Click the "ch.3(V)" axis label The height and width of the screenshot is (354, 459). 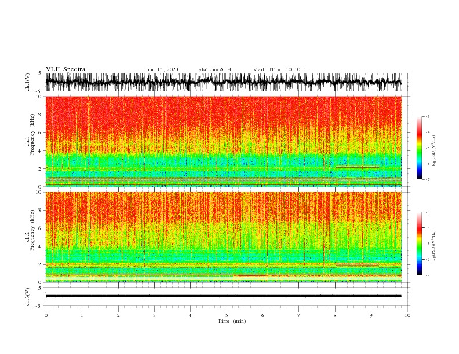click(28, 297)
